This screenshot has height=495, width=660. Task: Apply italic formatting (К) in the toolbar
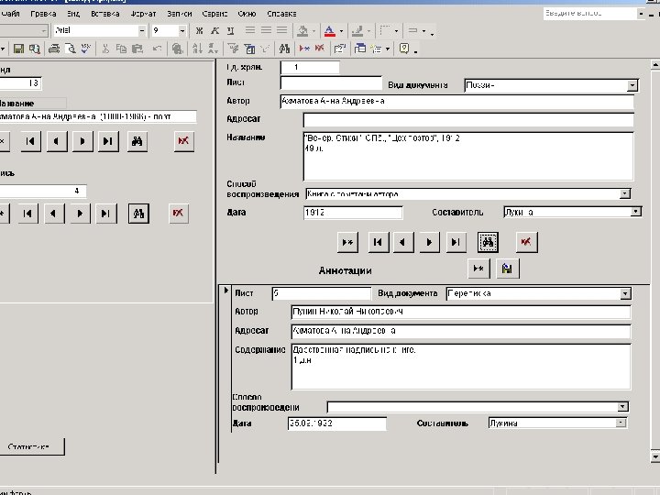pyautogui.click(x=215, y=31)
